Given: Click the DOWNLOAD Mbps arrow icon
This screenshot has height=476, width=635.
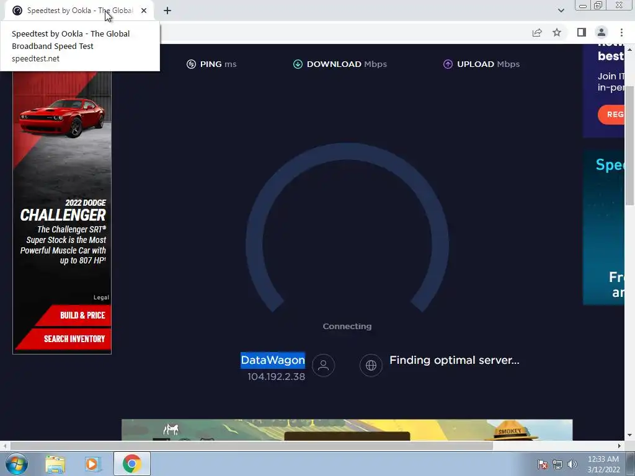Looking at the screenshot, I should click(x=298, y=64).
